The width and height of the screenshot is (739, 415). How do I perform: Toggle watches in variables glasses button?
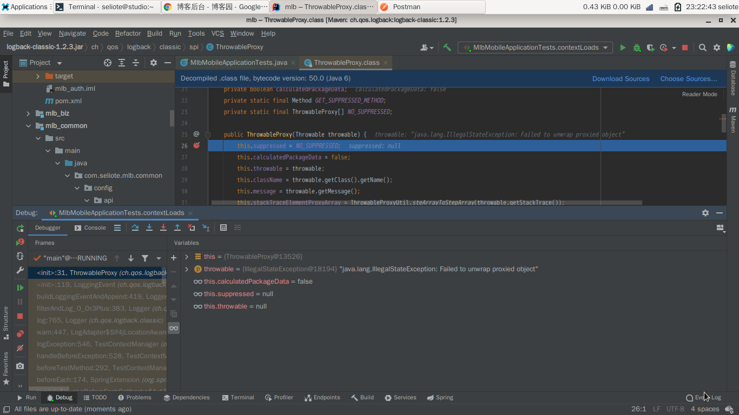click(x=174, y=328)
